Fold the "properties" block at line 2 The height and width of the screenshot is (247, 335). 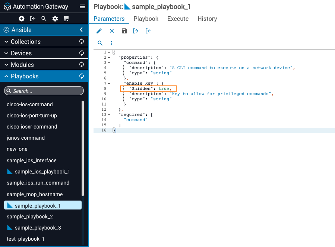pyautogui.click(x=109, y=58)
